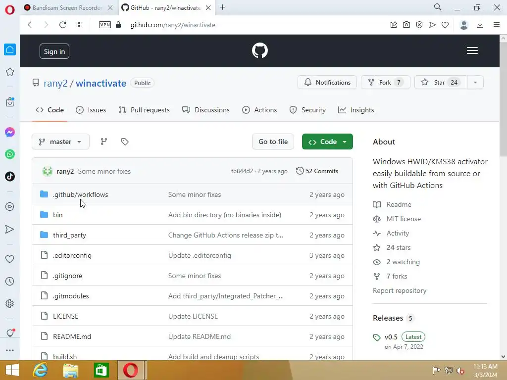This screenshot has width=507, height=380.
Task: Open the Easy setup menu icon
Action: (497, 25)
